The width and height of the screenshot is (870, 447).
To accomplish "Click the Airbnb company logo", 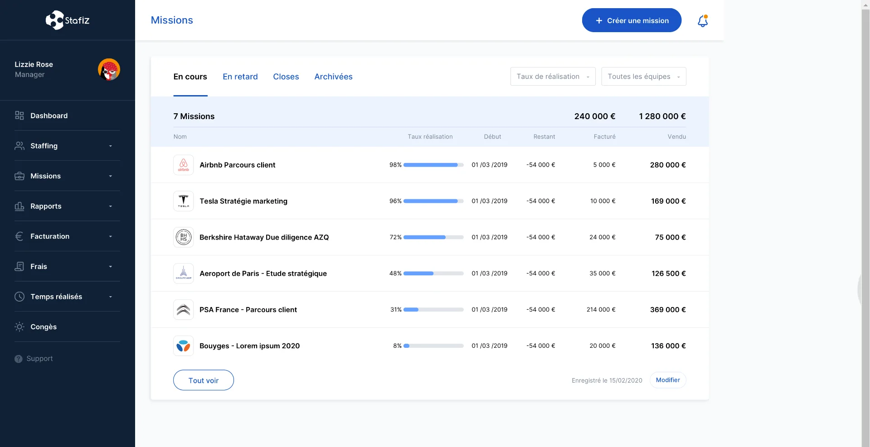I will (x=184, y=165).
